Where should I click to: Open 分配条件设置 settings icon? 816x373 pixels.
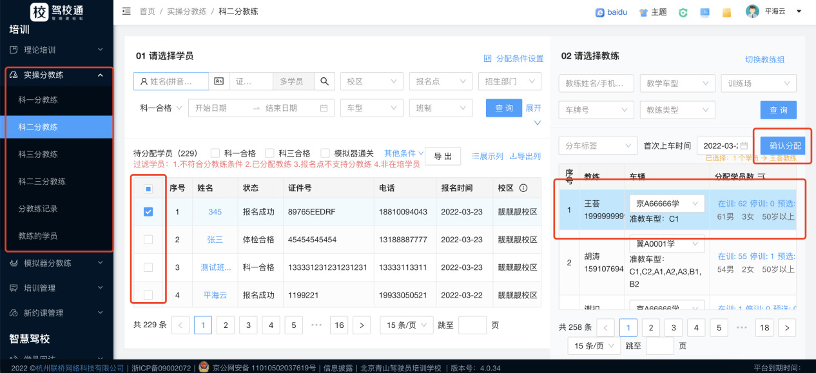coord(488,59)
